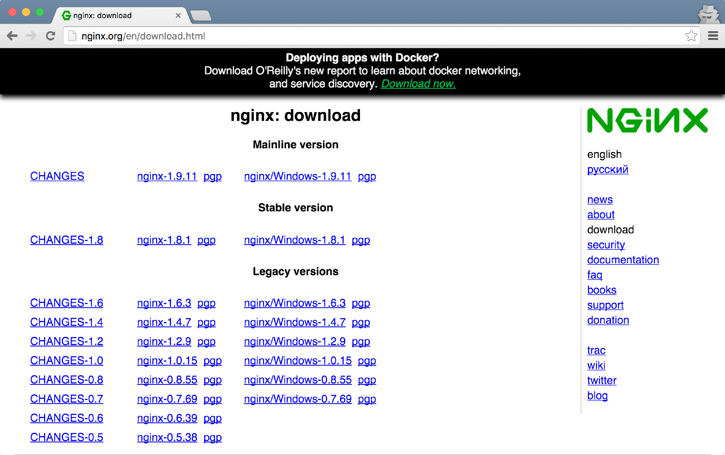The width and height of the screenshot is (725, 455).
Task: Download nginx-1.6.3
Action: [164, 303]
